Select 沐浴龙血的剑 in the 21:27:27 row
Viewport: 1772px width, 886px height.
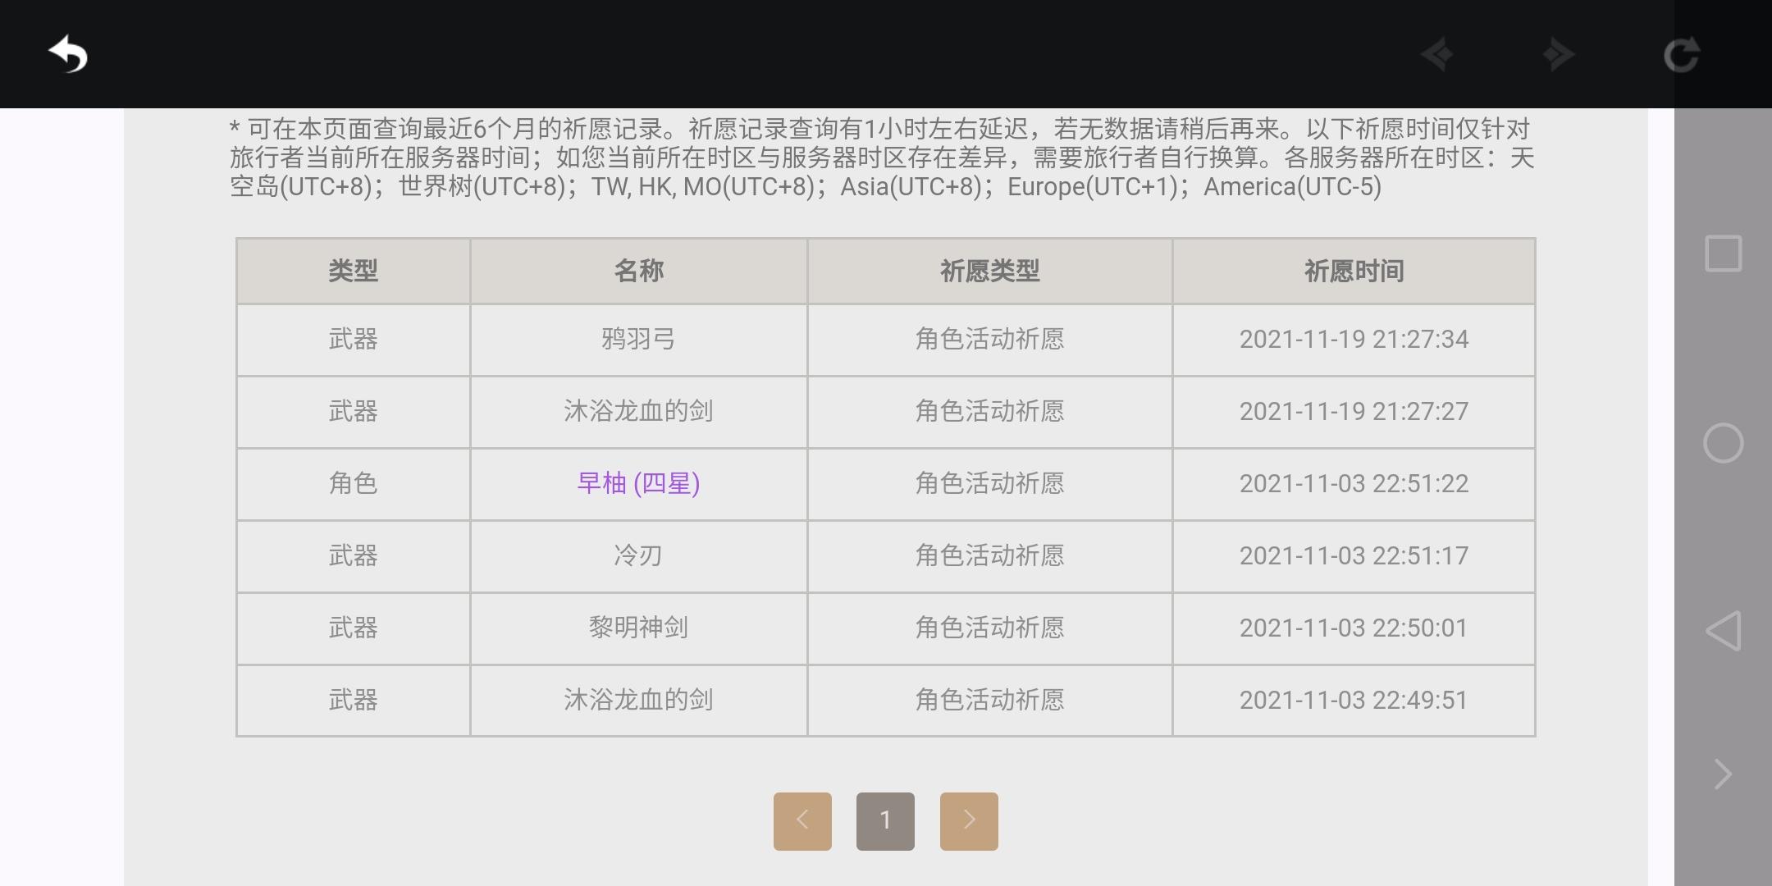coord(639,411)
